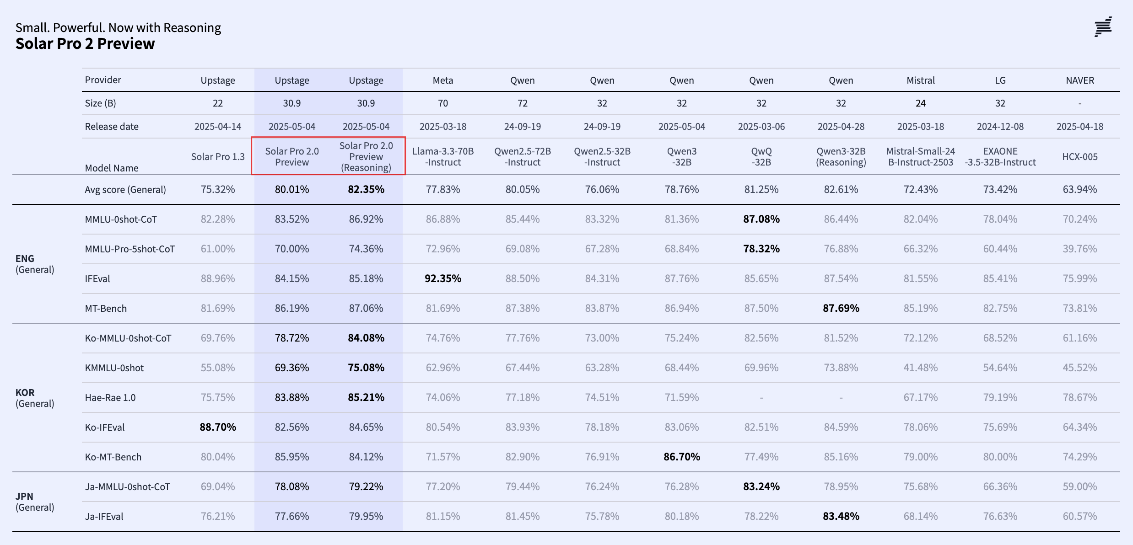Click the 'KMMLU-0shot' row label
The image size is (1133, 545).
[114, 368]
